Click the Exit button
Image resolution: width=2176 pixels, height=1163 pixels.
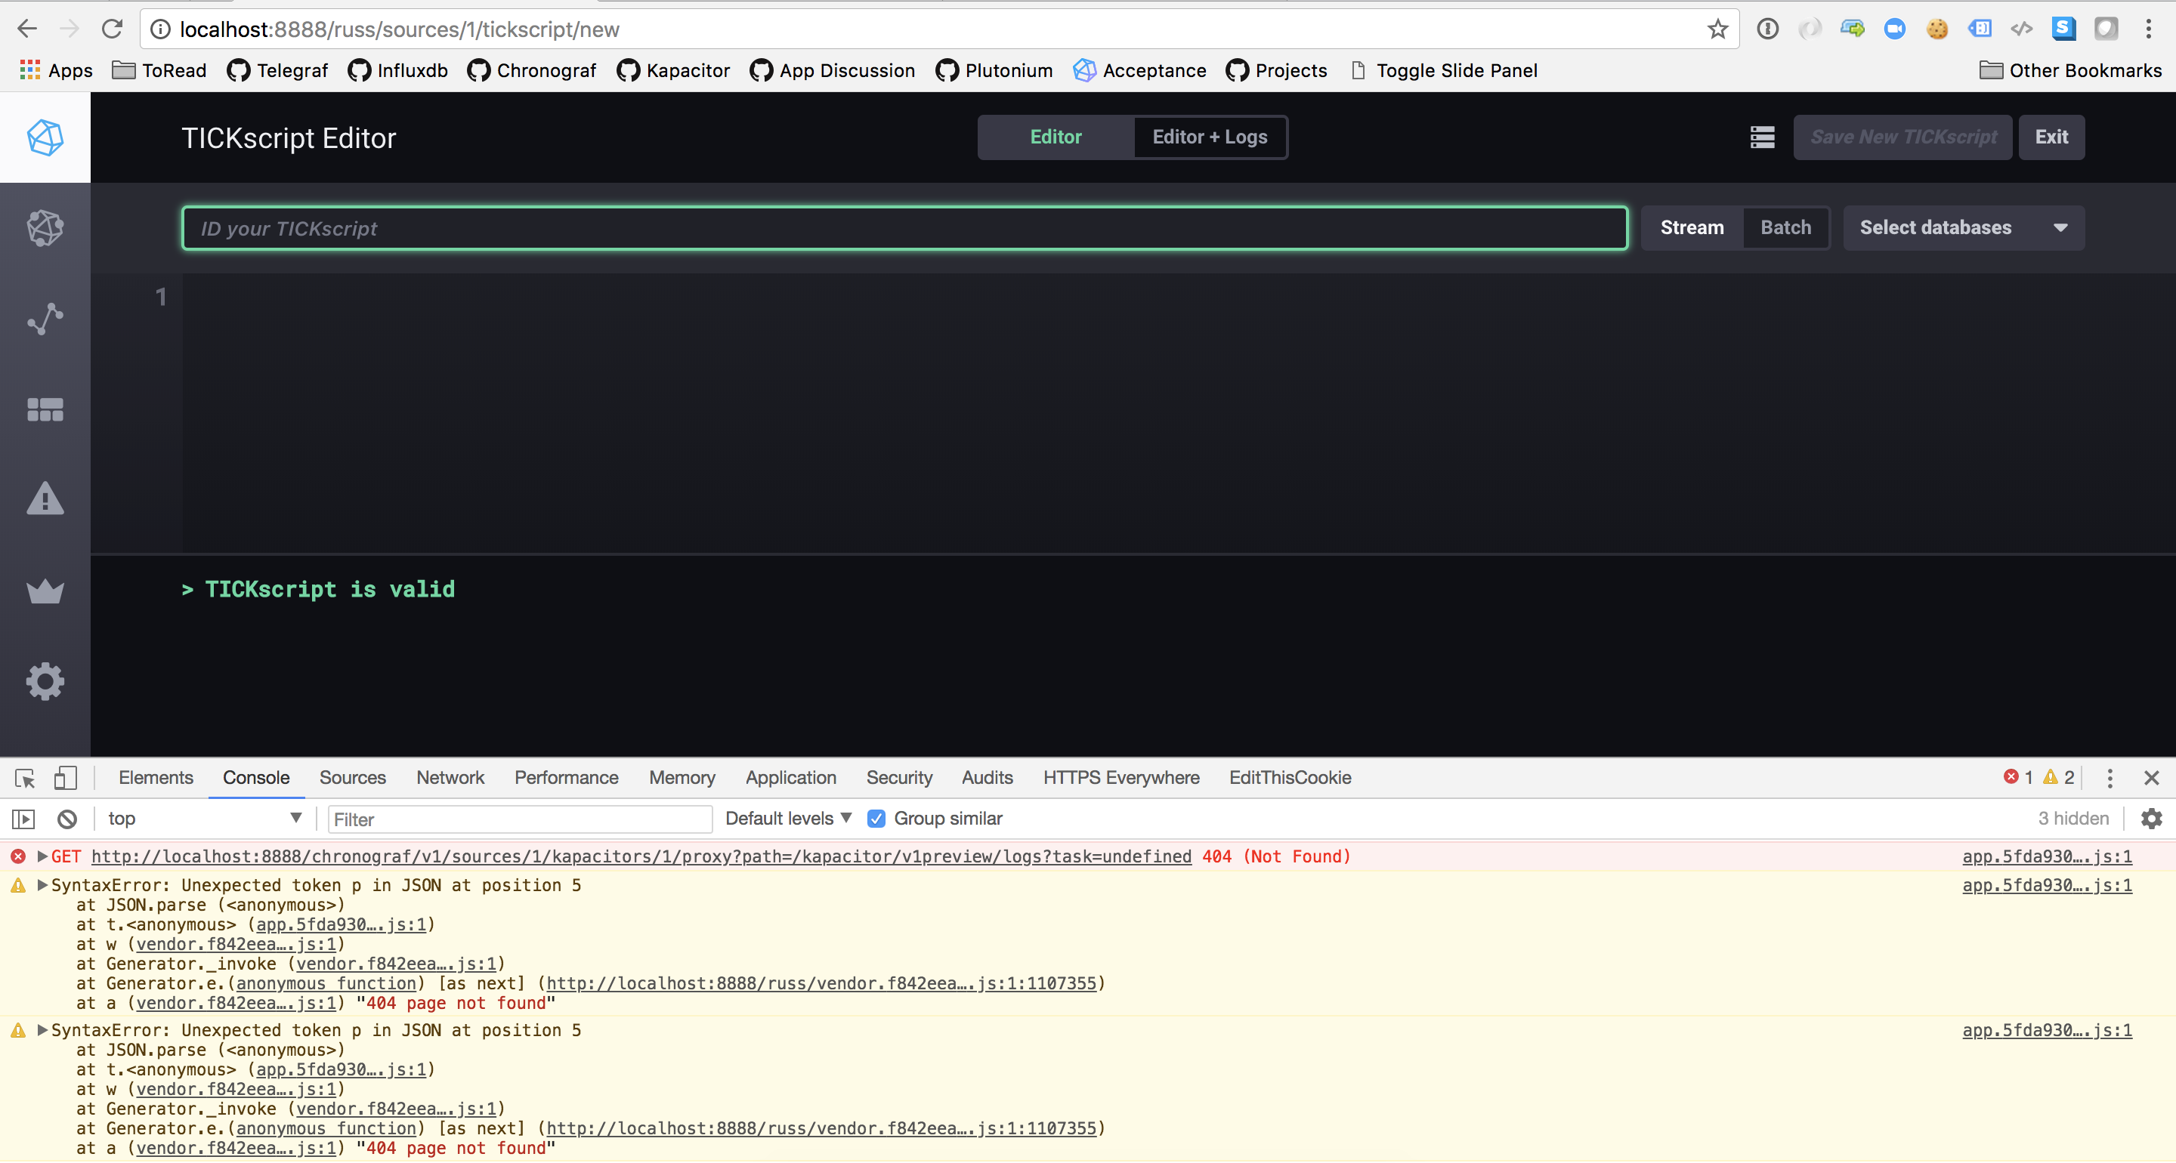(2052, 137)
